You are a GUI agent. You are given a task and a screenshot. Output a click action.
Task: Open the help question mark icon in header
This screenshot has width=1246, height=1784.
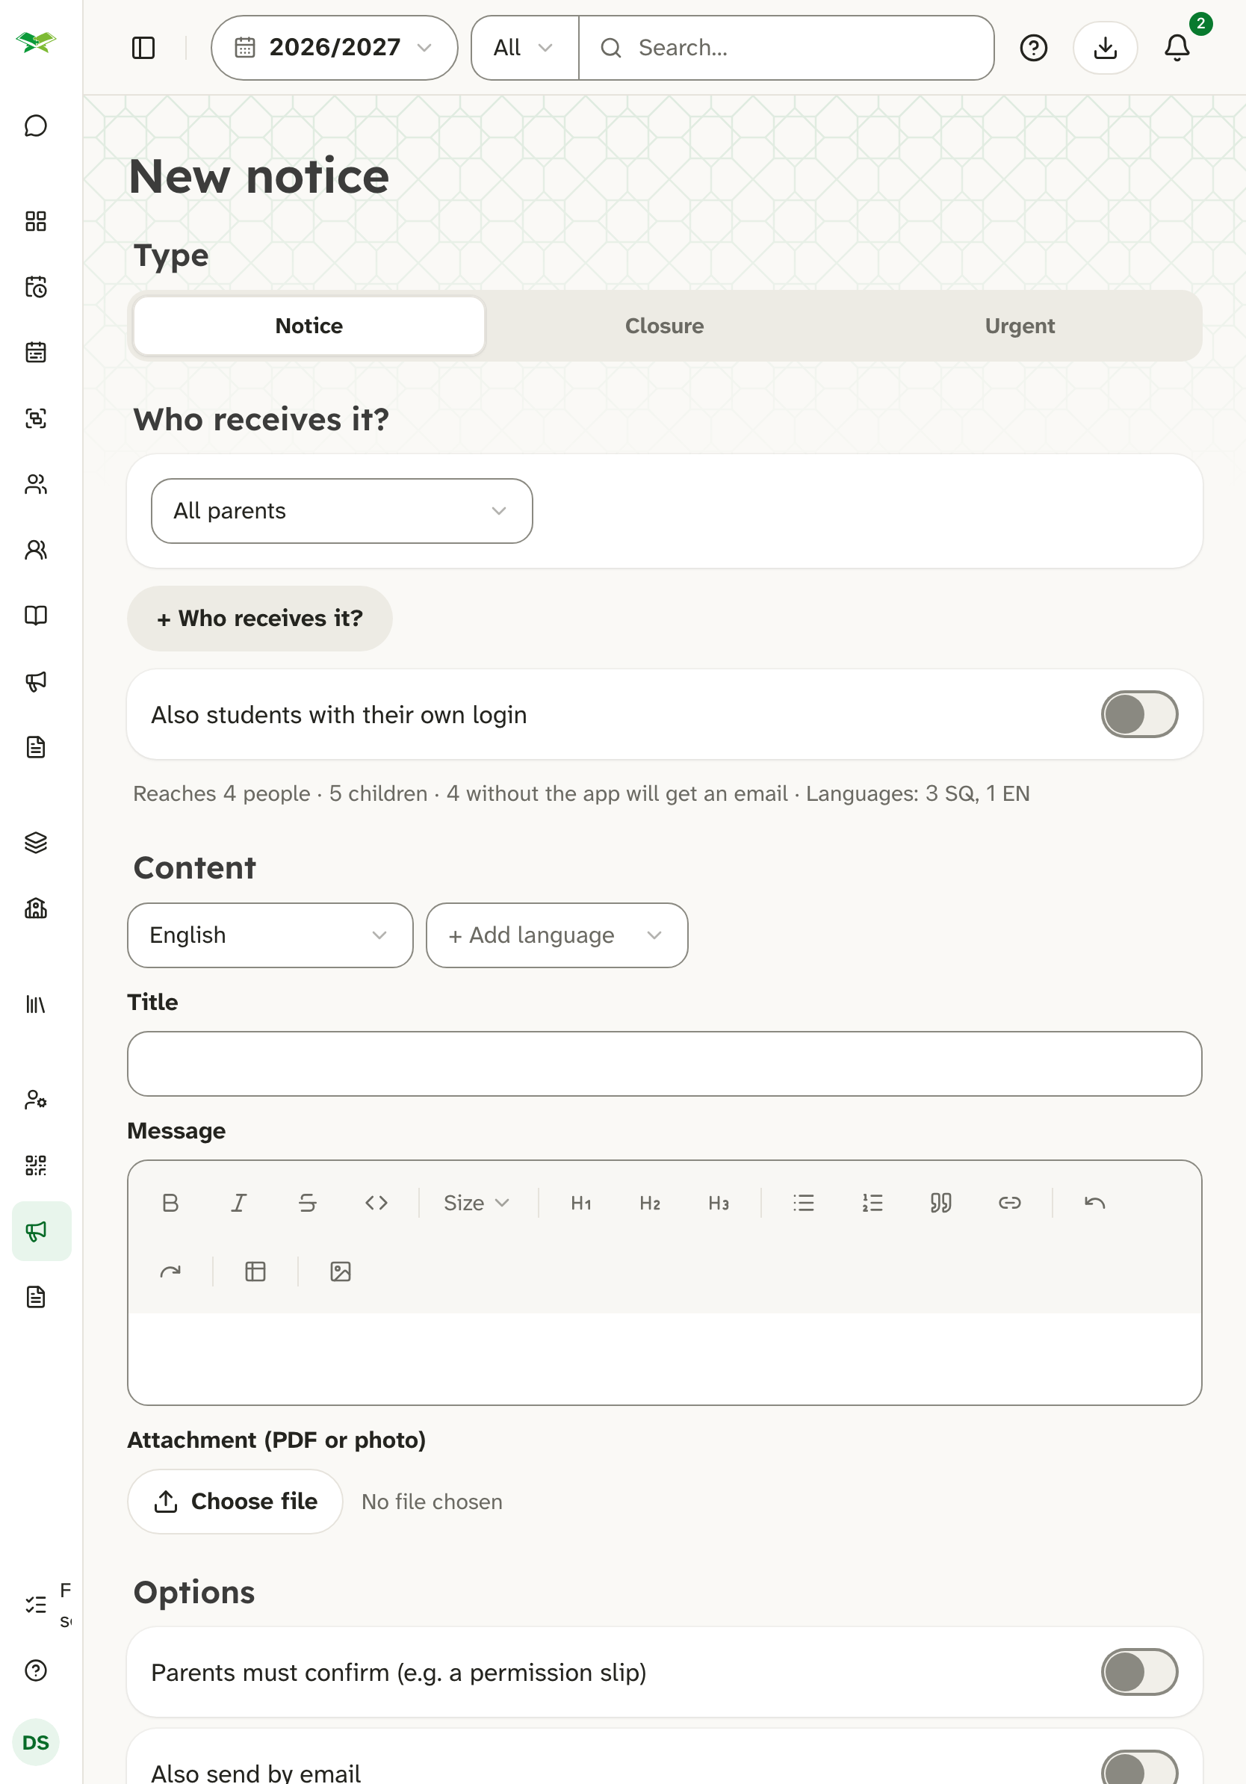coord(1033,48)
